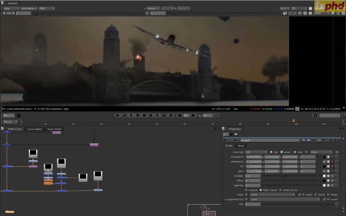Pause viewer updates
The image size is (346, 216).
(x=310, y=13)
